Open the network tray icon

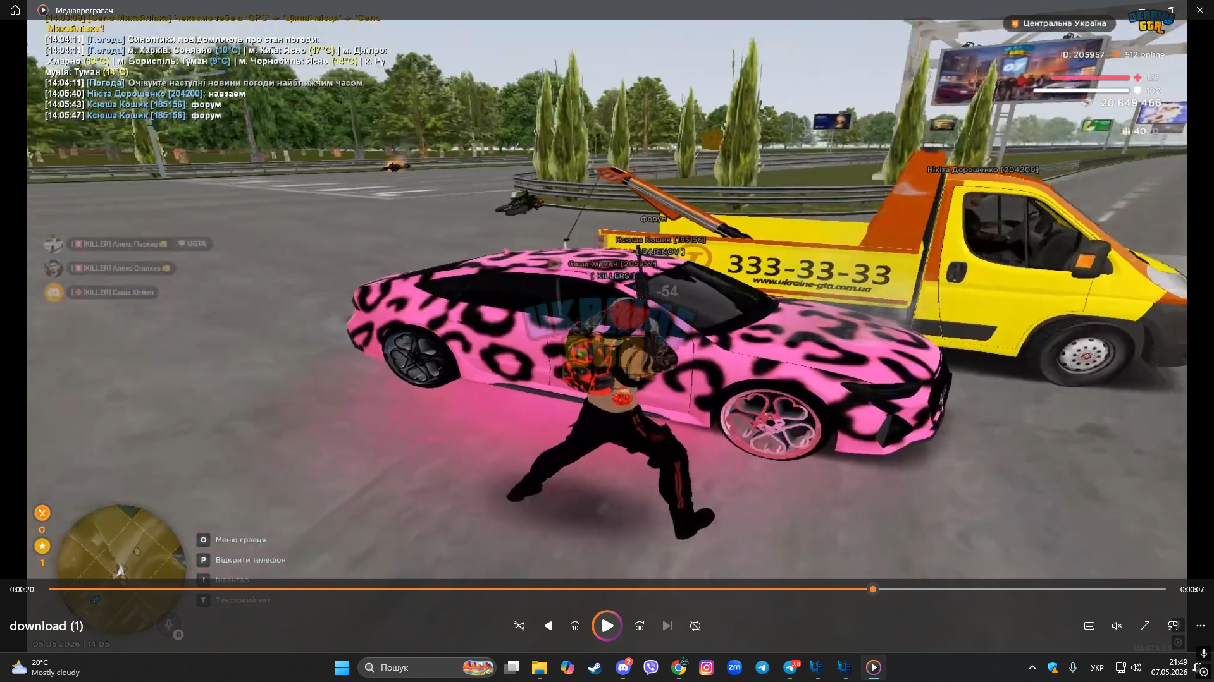point(1121,667)
